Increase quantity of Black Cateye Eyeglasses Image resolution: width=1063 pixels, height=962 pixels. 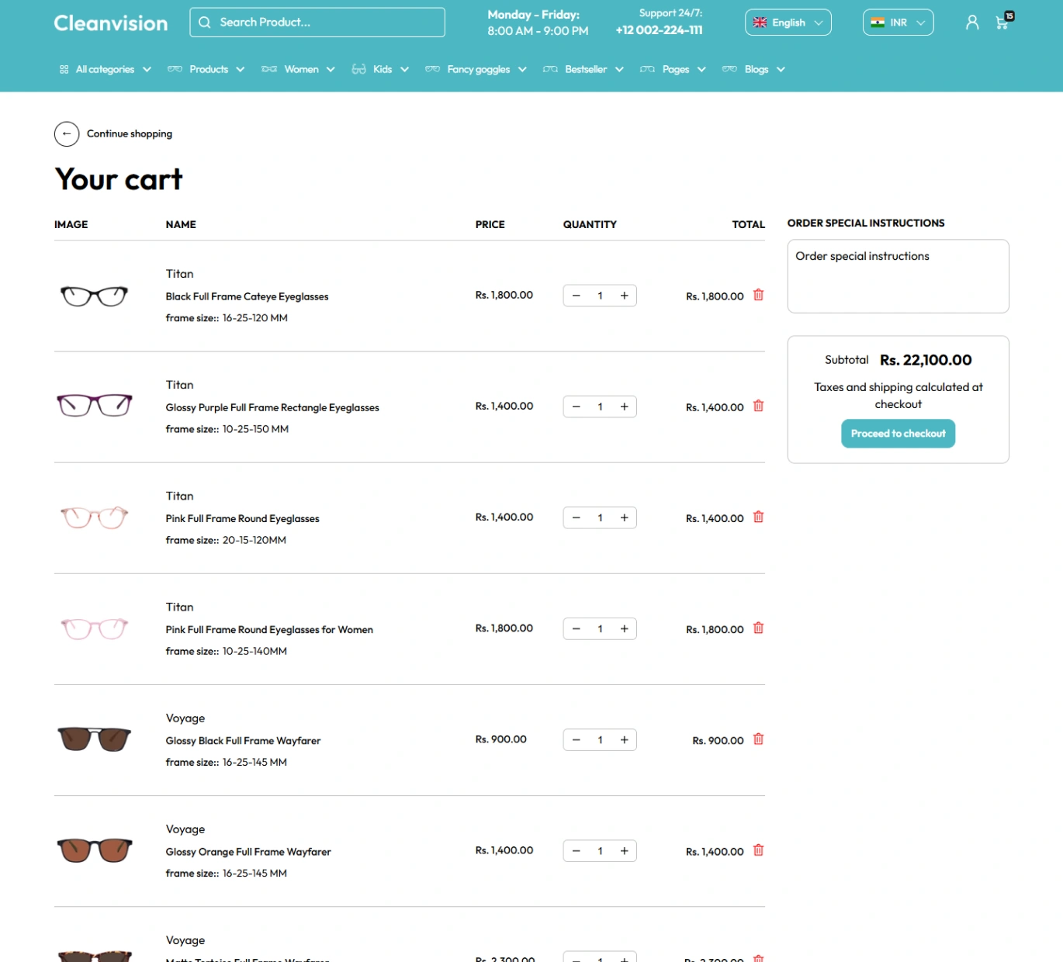[624, 296]
